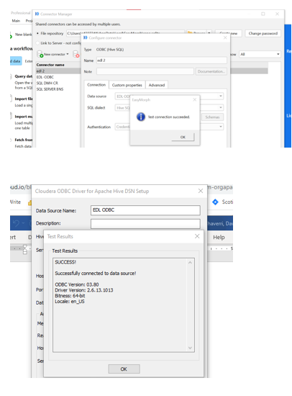Image resolution: width=292 pixels, height=396 pixels.
Task: Click scroll down arrow in Test Results
Action: [190, 348]
